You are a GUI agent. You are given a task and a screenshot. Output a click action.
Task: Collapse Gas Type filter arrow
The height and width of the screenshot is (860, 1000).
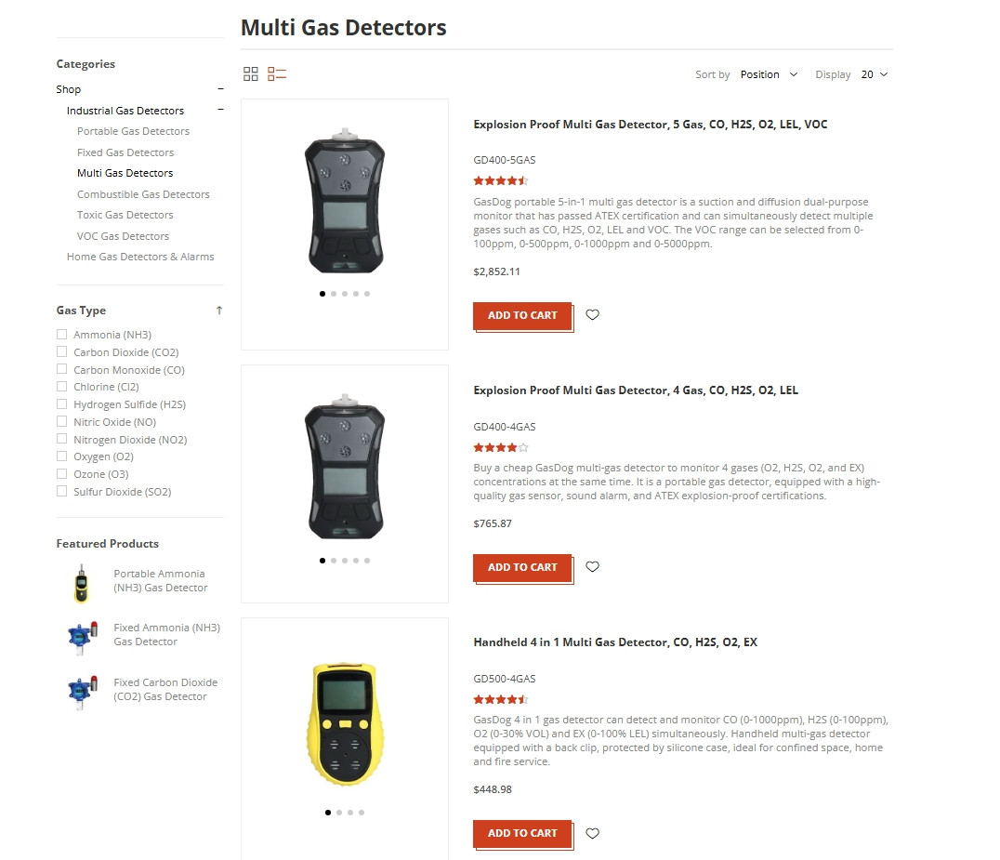[219, 311]
